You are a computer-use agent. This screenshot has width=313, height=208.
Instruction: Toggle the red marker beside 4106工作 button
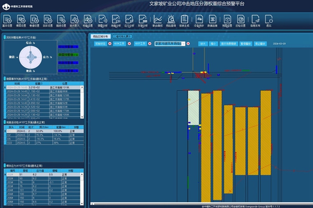tap(130, 45)
